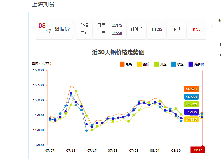This screenshot has height=159, width=221.
Task: Toggle the 最低 series yellow legend swatch
Action: coord(139,64)
